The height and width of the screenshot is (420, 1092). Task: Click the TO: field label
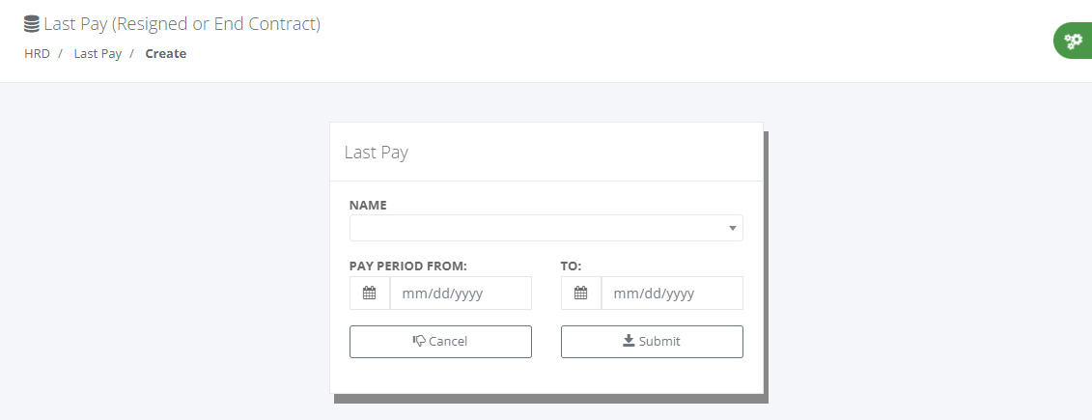(571, 265)
